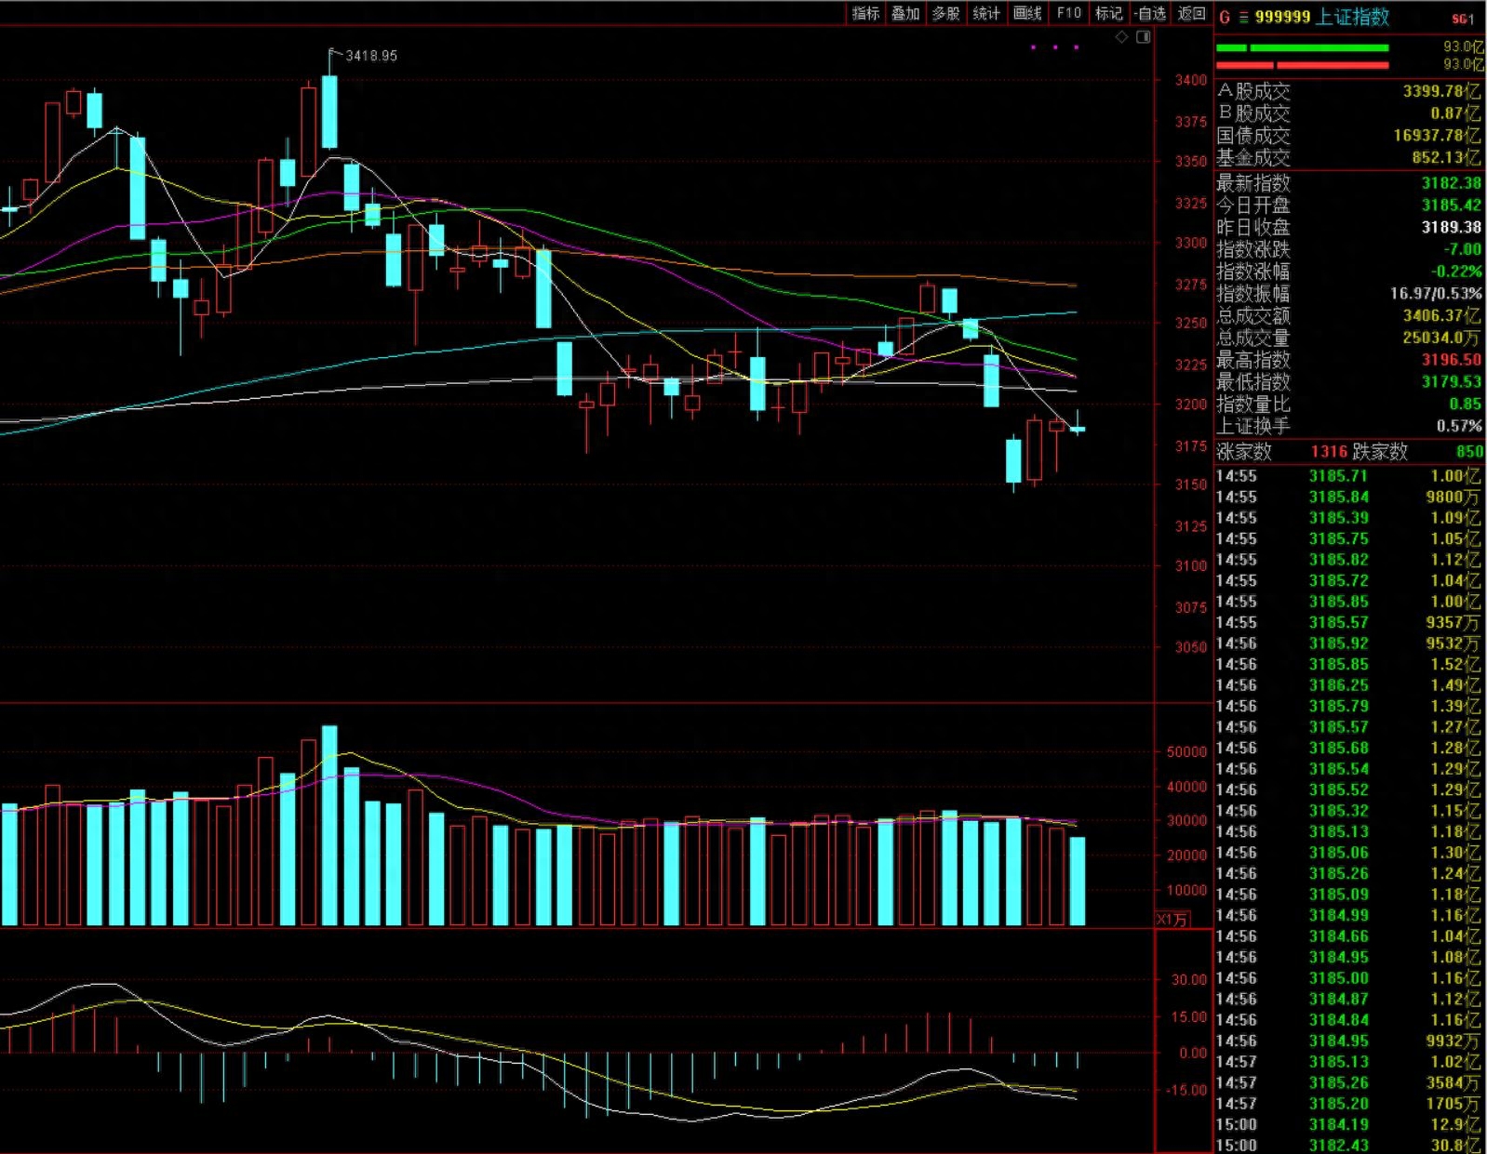Click the red G icon in header
Image resolution: width=1487 pixels, height=1154 pixels.
pos(1225,17)
